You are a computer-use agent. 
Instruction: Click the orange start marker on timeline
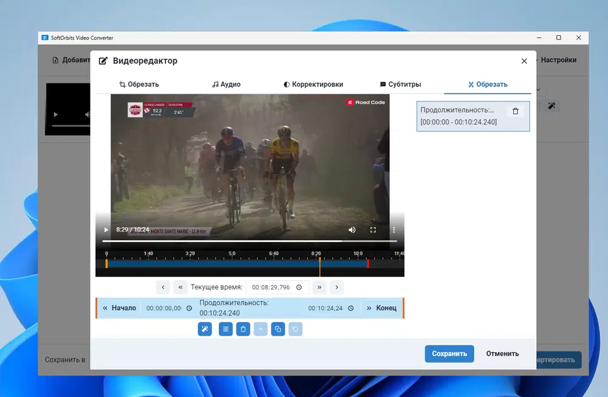106,264
